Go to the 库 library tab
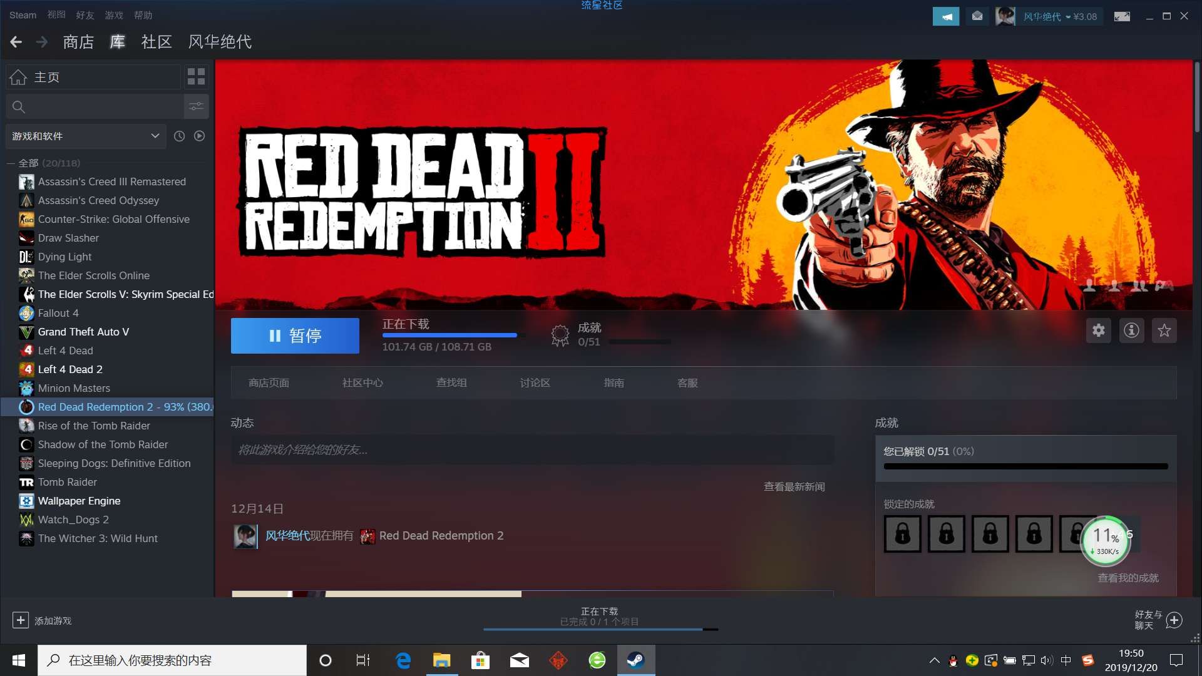 [x=118, y=42]
